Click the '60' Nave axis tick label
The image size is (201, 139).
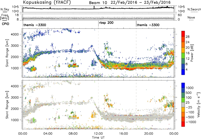pos(180,15)
